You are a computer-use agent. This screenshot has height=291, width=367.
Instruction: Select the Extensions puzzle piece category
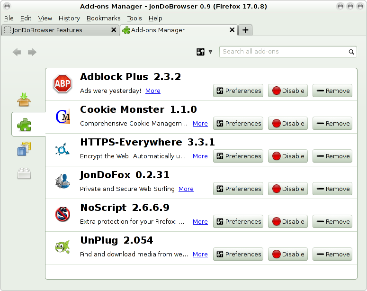pyautogui.click(x=24, y=125)
